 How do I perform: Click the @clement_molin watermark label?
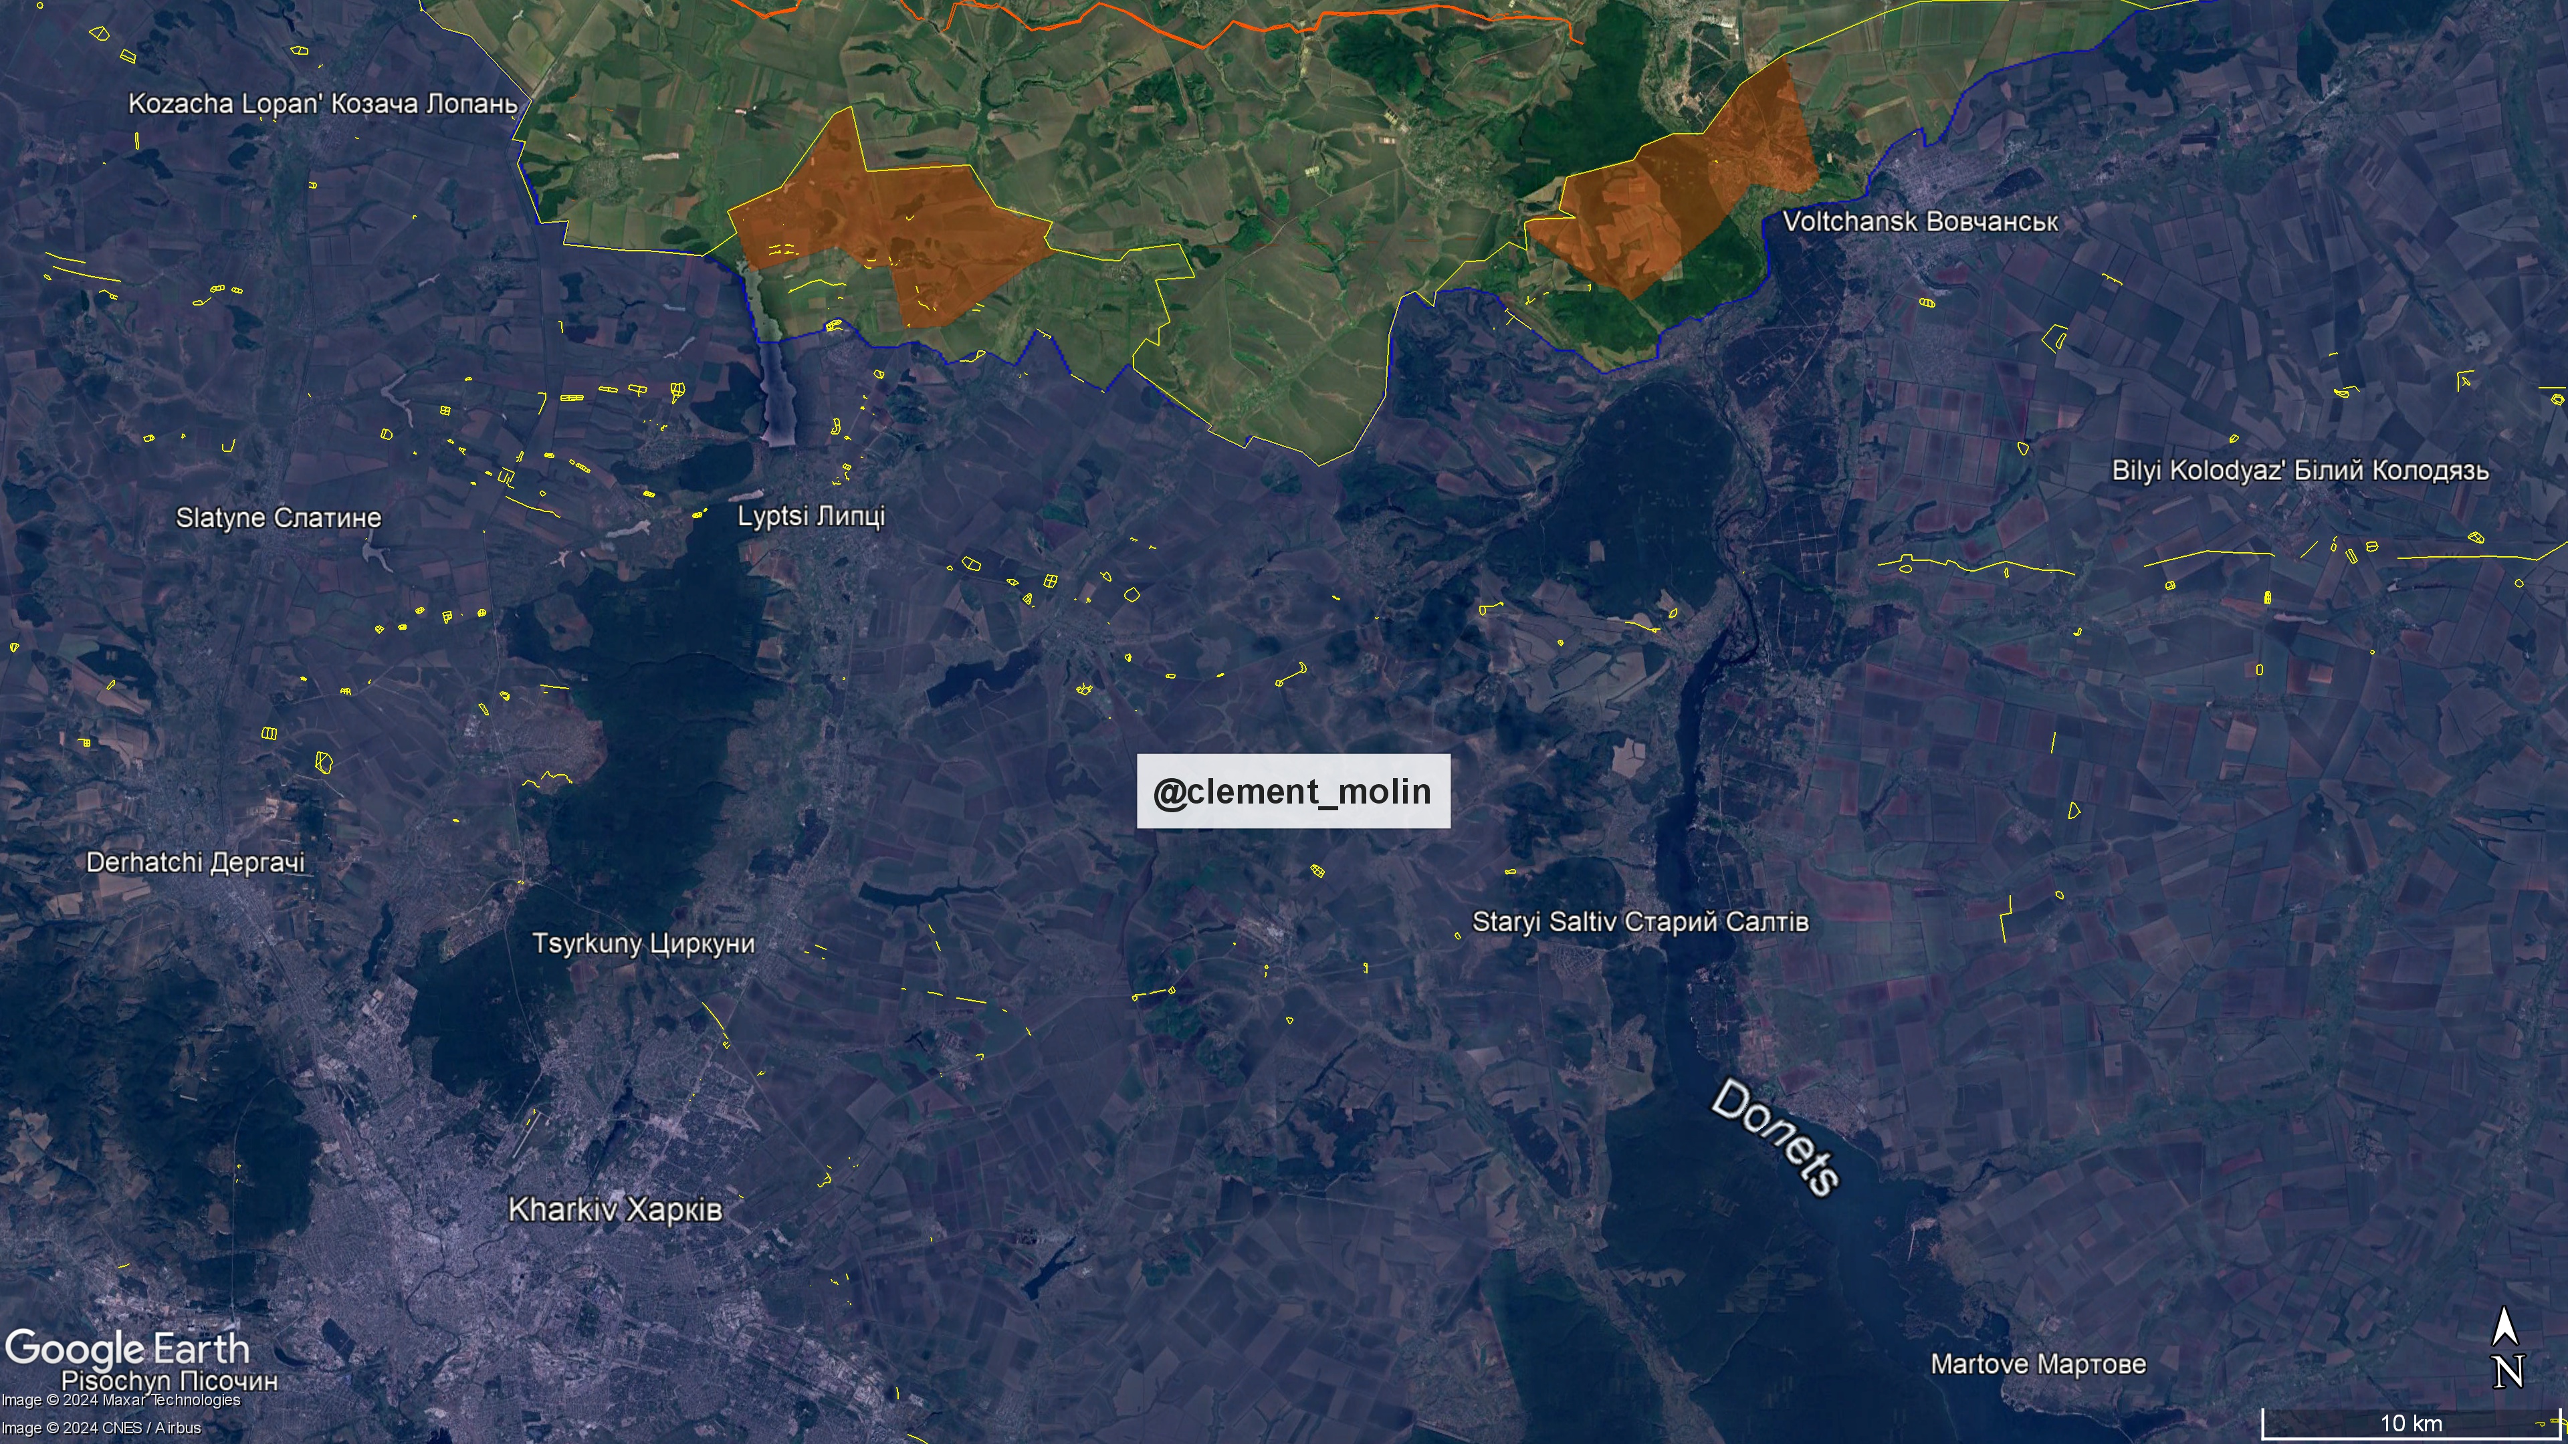1293,792
